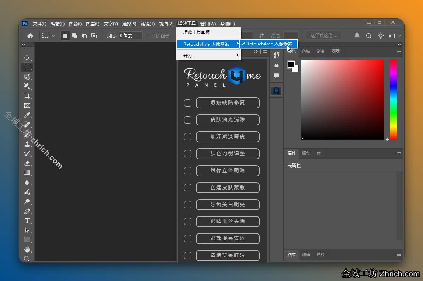Select the History Brush tool
Image resolution: width=423 pixels, height=281 pixels.
pyautogui.click(x=27, y=154)
